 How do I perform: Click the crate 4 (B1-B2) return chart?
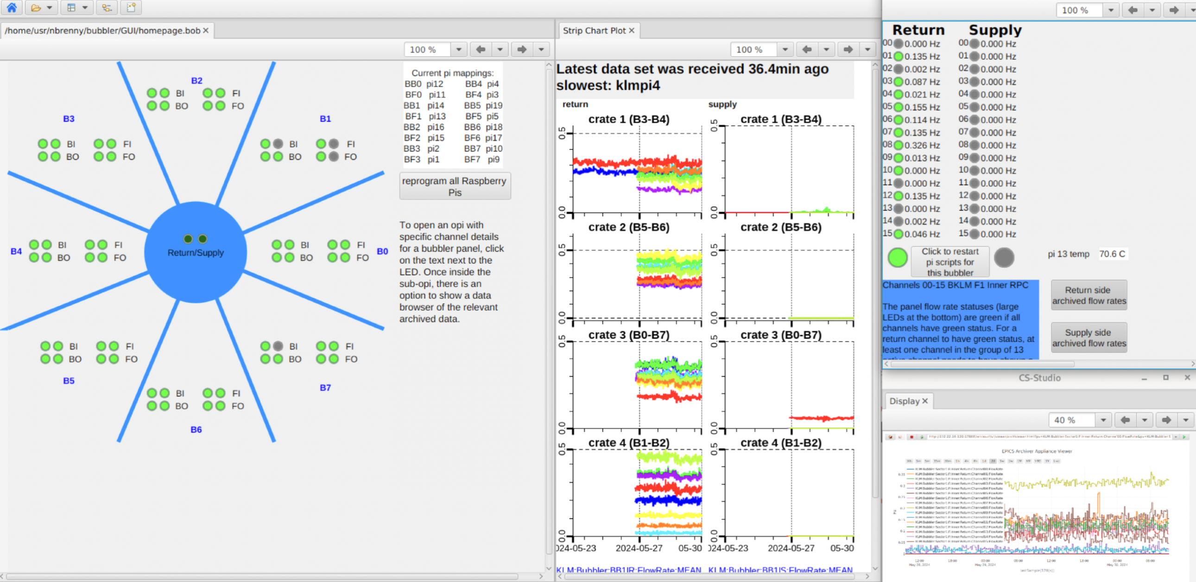click(x=638, y=492)
